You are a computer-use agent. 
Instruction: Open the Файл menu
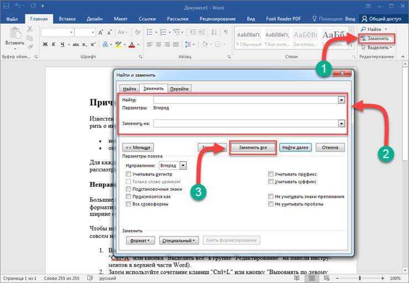[12, 19]
